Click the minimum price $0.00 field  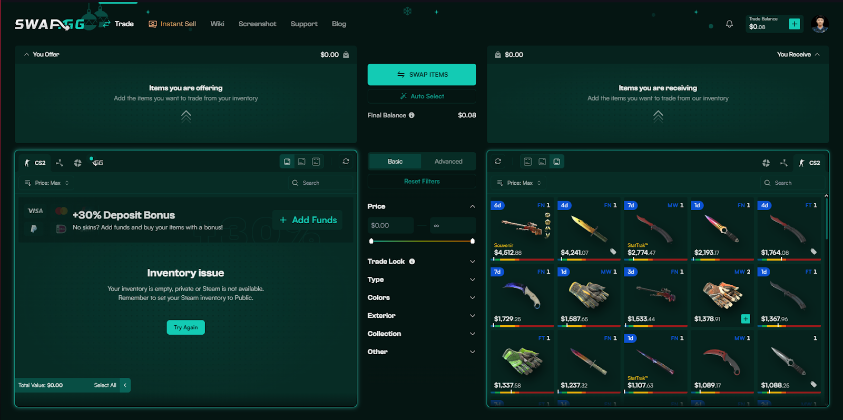390,225
